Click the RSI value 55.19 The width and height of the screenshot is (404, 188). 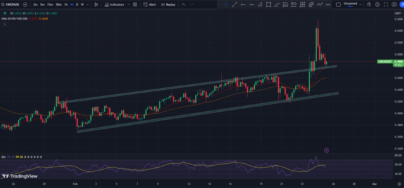click(x=11, y=157)
